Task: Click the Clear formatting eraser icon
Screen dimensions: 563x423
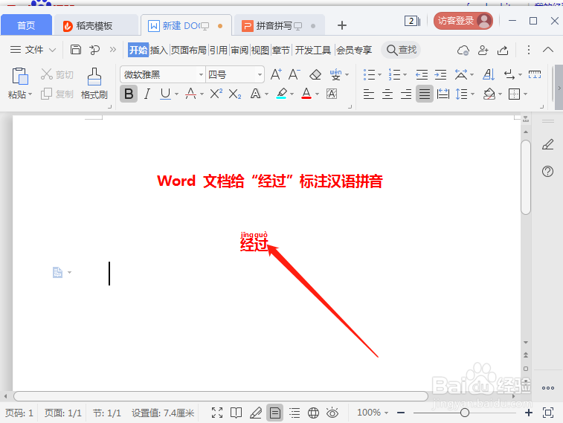Action: (315, 74)
